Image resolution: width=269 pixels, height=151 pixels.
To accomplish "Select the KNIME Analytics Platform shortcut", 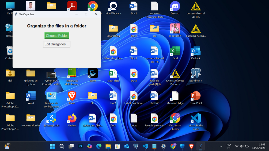I will [x=175, y=77].
